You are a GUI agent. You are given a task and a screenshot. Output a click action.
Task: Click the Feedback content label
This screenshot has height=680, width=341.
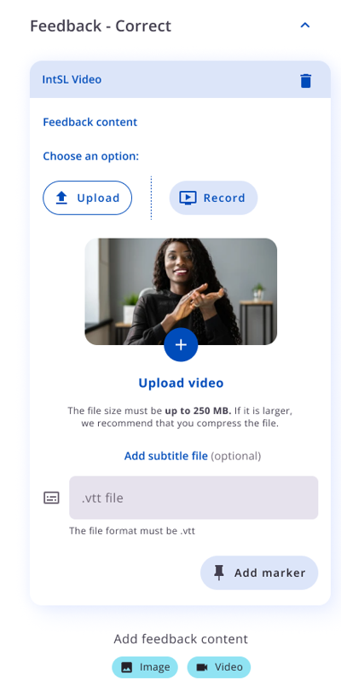tap(90, 122)
